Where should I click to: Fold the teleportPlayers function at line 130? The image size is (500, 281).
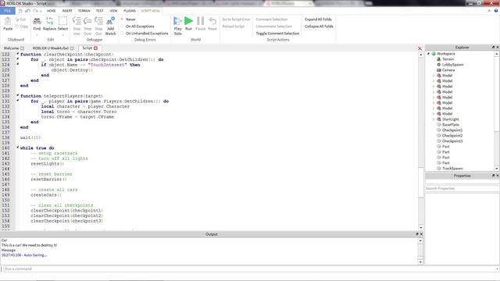(17, 95)
